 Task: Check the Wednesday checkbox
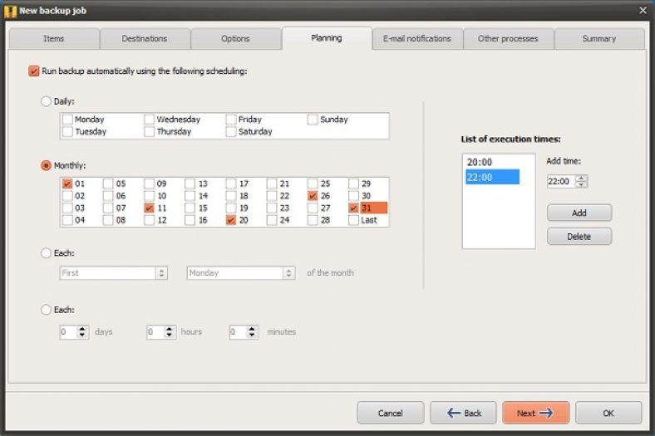pos(149,120)
